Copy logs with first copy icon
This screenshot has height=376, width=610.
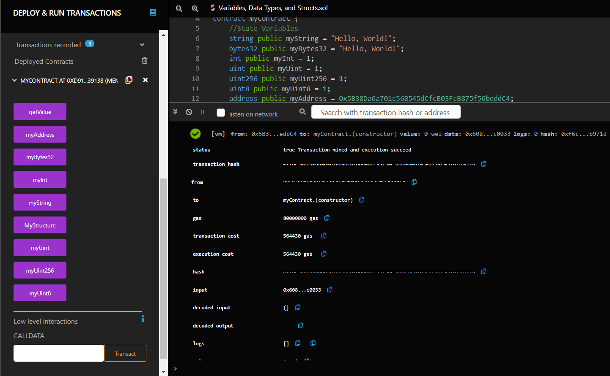(x=297, y=343)
